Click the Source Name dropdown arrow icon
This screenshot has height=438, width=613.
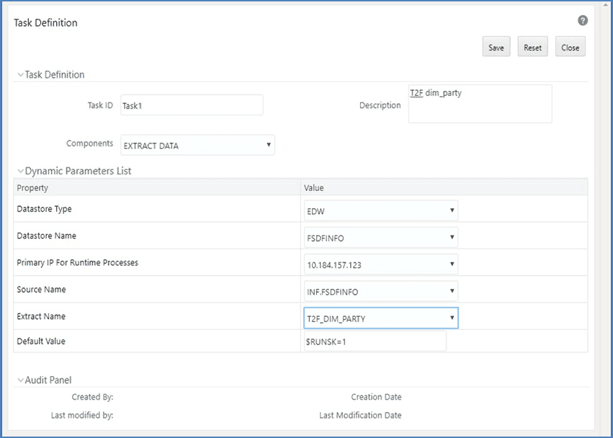click(454, 290)
